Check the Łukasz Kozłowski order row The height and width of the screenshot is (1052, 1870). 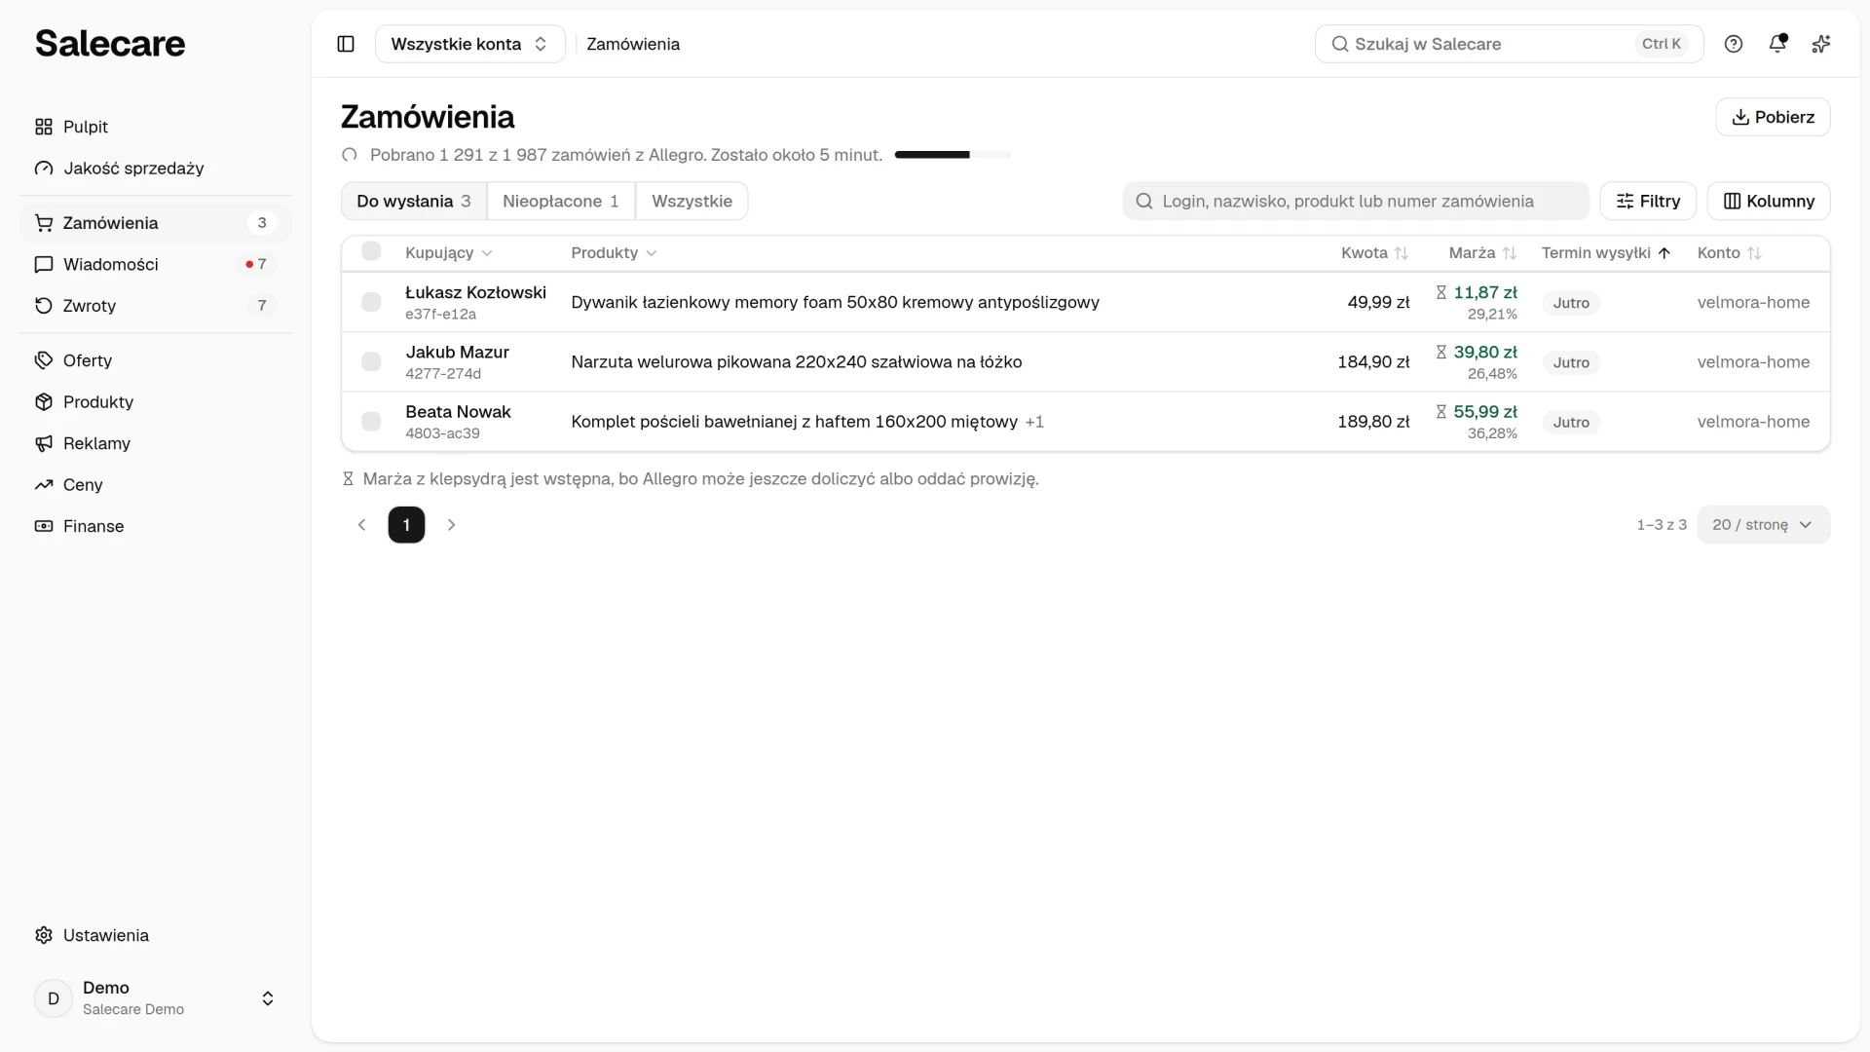point(371,302)
